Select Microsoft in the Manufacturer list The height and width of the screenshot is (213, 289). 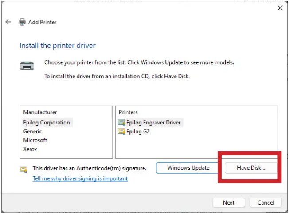coord(35,140)
